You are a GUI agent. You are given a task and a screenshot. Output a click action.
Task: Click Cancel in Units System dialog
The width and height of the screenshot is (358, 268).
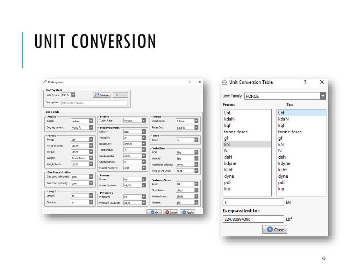click(x=171, y=212)
